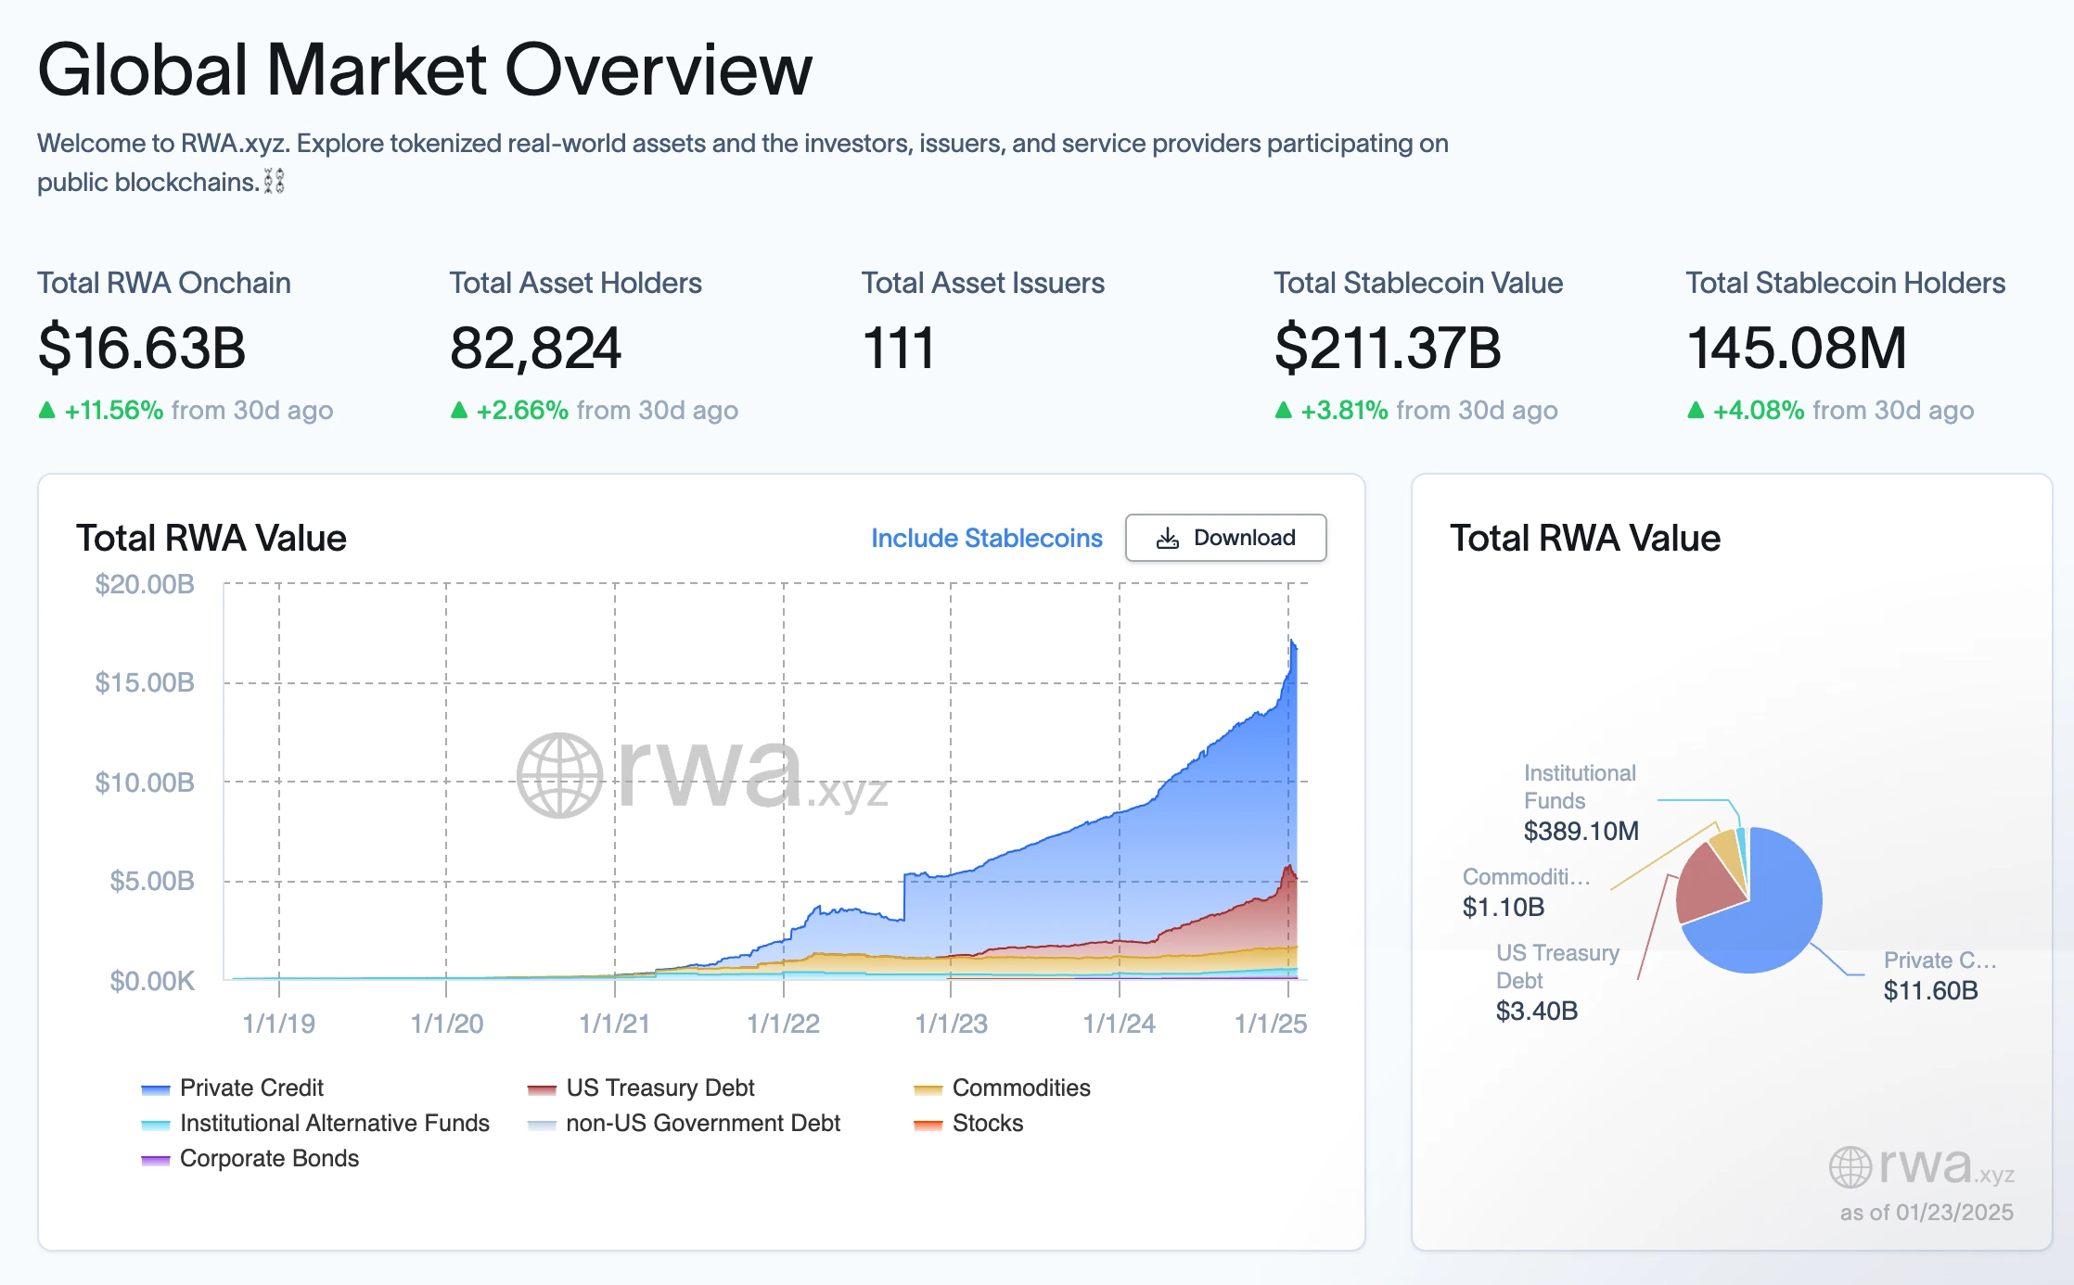Click the rwa.xyz logo in pie panel
This screenshot has height=1285, width=2074.
pyautogui.click(x=1920, y=1166)
